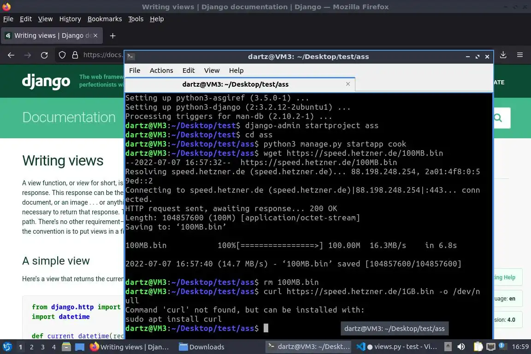Switch to terminal dartz@VM3 taskbar entry
The width and height of the screenshot is (531, 354).
click(309, 347)
